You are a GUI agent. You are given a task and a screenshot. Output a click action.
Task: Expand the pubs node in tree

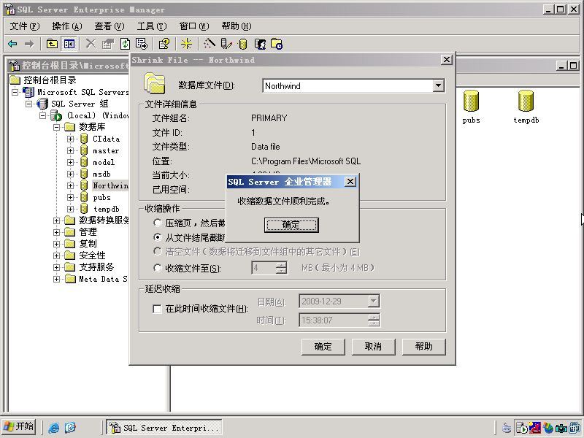click(70, 197)
